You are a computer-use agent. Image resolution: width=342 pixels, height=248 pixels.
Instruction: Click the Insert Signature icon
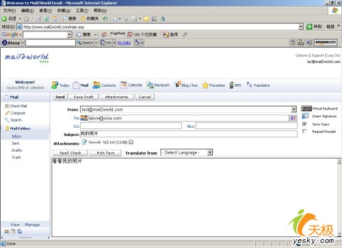[305, 116]
